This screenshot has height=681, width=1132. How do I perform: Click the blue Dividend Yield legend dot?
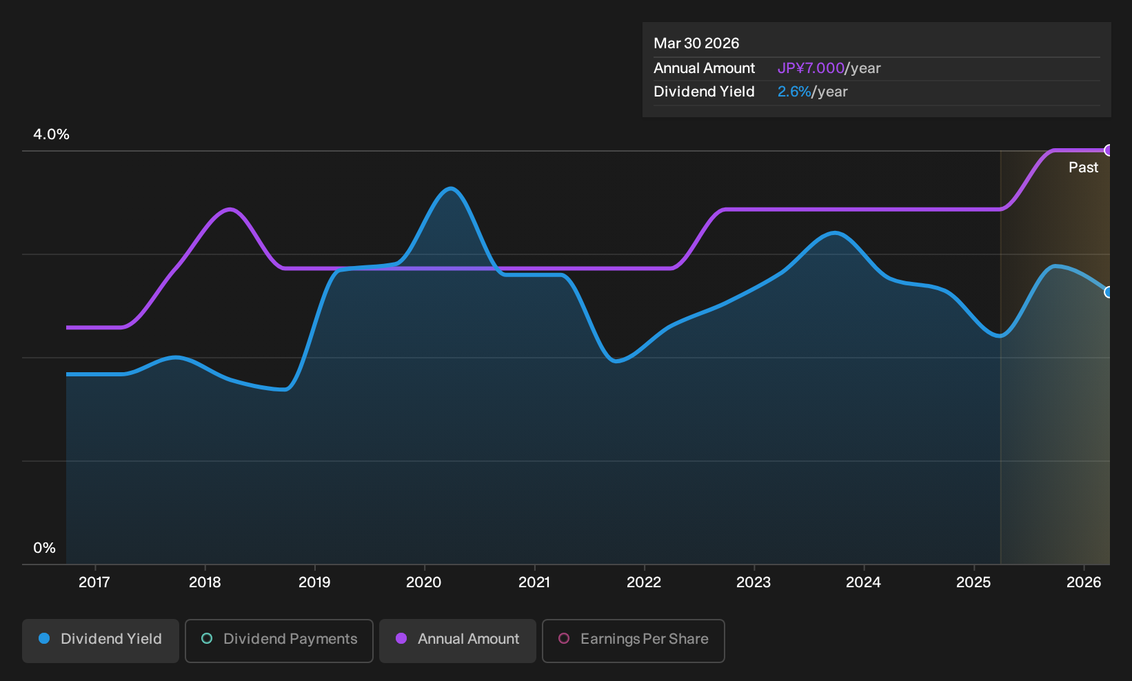click(44, 639)
